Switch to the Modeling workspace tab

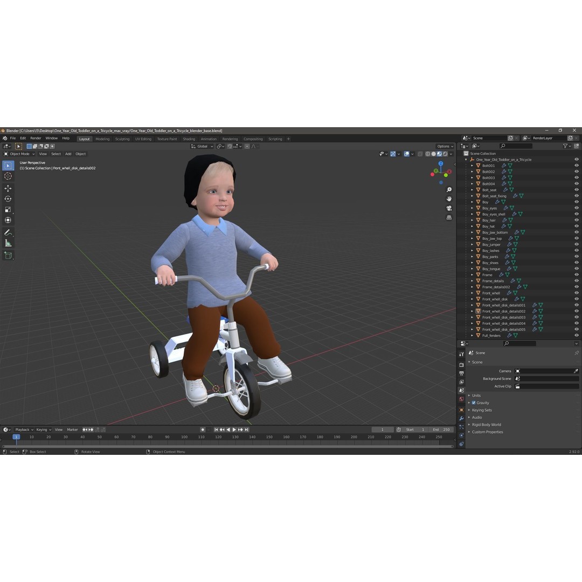coord(102,139)
